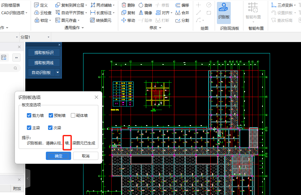Click the 识别楼层表 menu item
The image size is (301, 195).
(10, 5)
